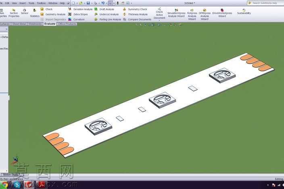Toggle Zebra Stripes display
The height and width of the screenshot is (189, 284).
coord(78,14)
